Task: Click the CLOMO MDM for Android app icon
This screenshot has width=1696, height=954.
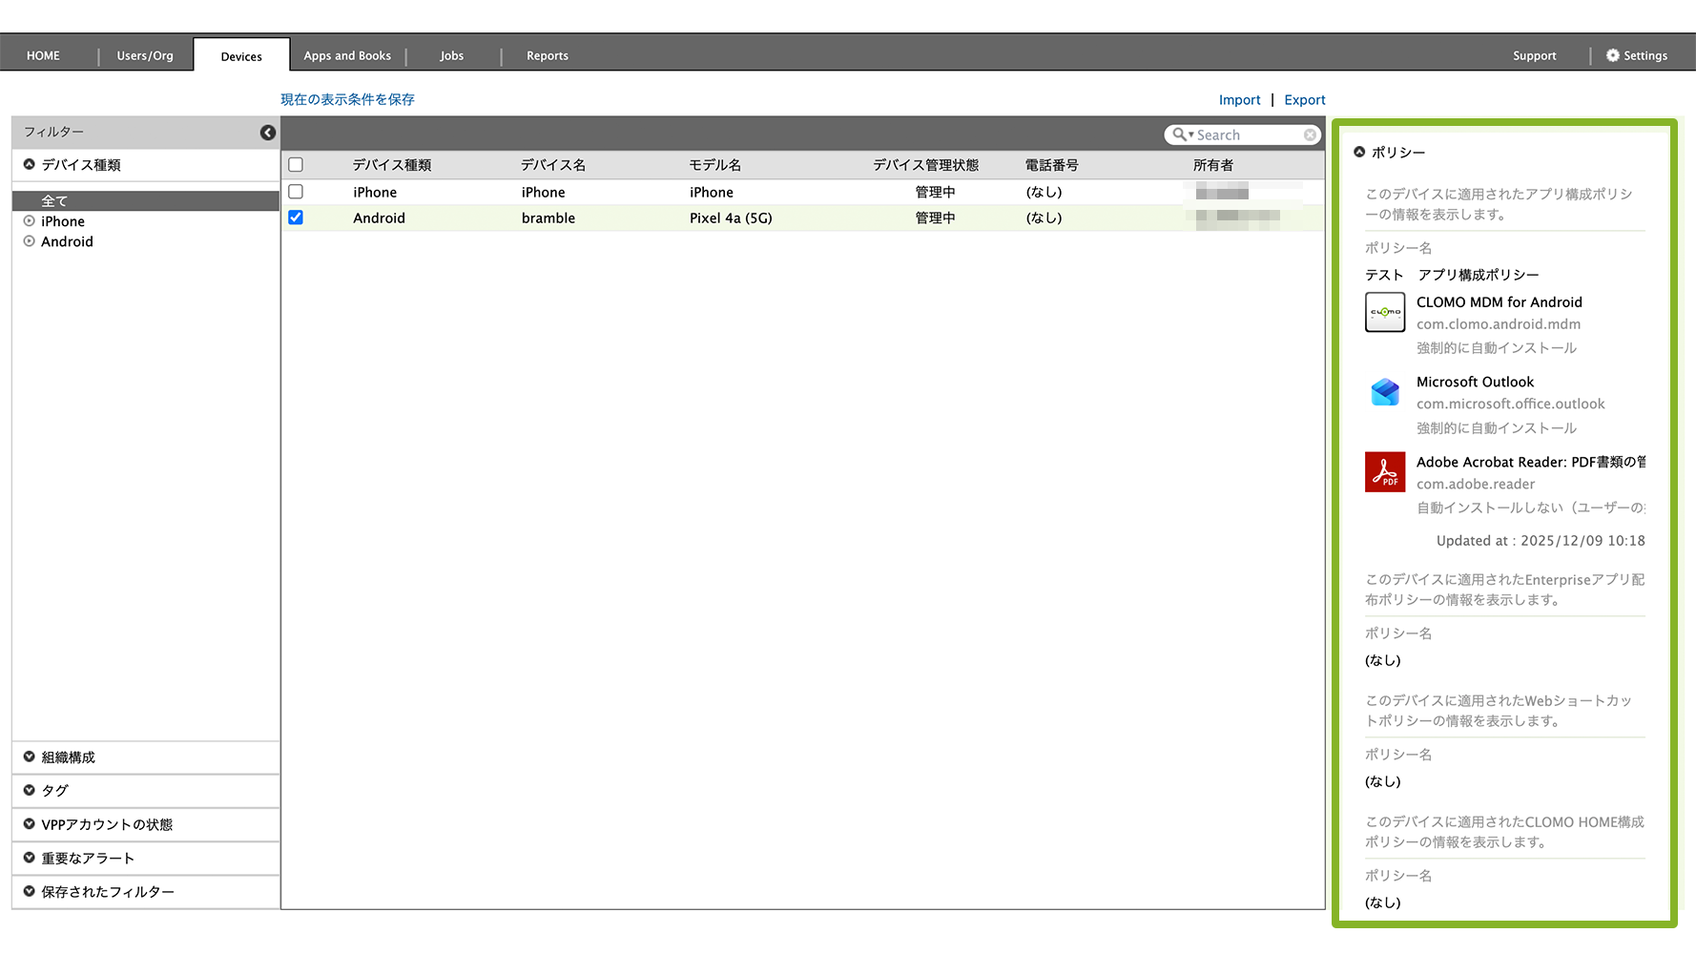Action: [x=1384, y=312]
